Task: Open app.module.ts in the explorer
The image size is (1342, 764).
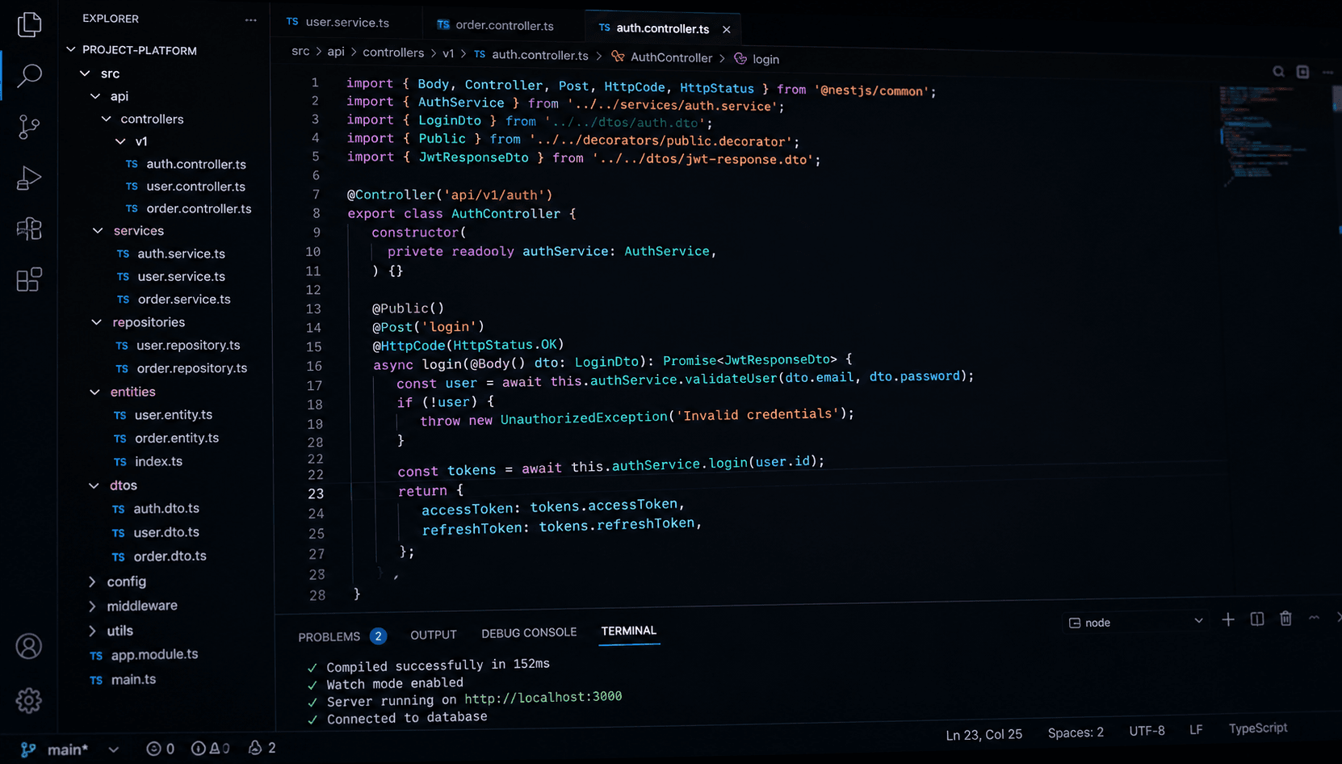Action: pyautogui.click(x=154, y=655)
